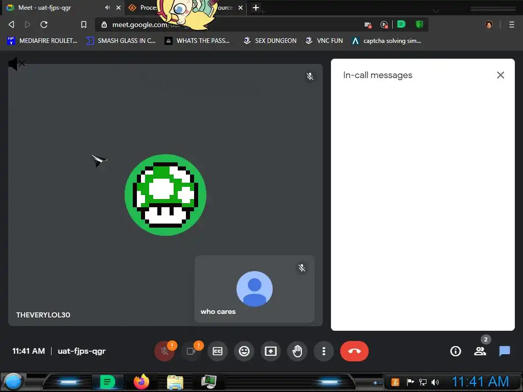This screenshot has width=523, height=392.
Task: Open MEDIAFIRE ROULET... bookmark
Action: tap(42, 41)
